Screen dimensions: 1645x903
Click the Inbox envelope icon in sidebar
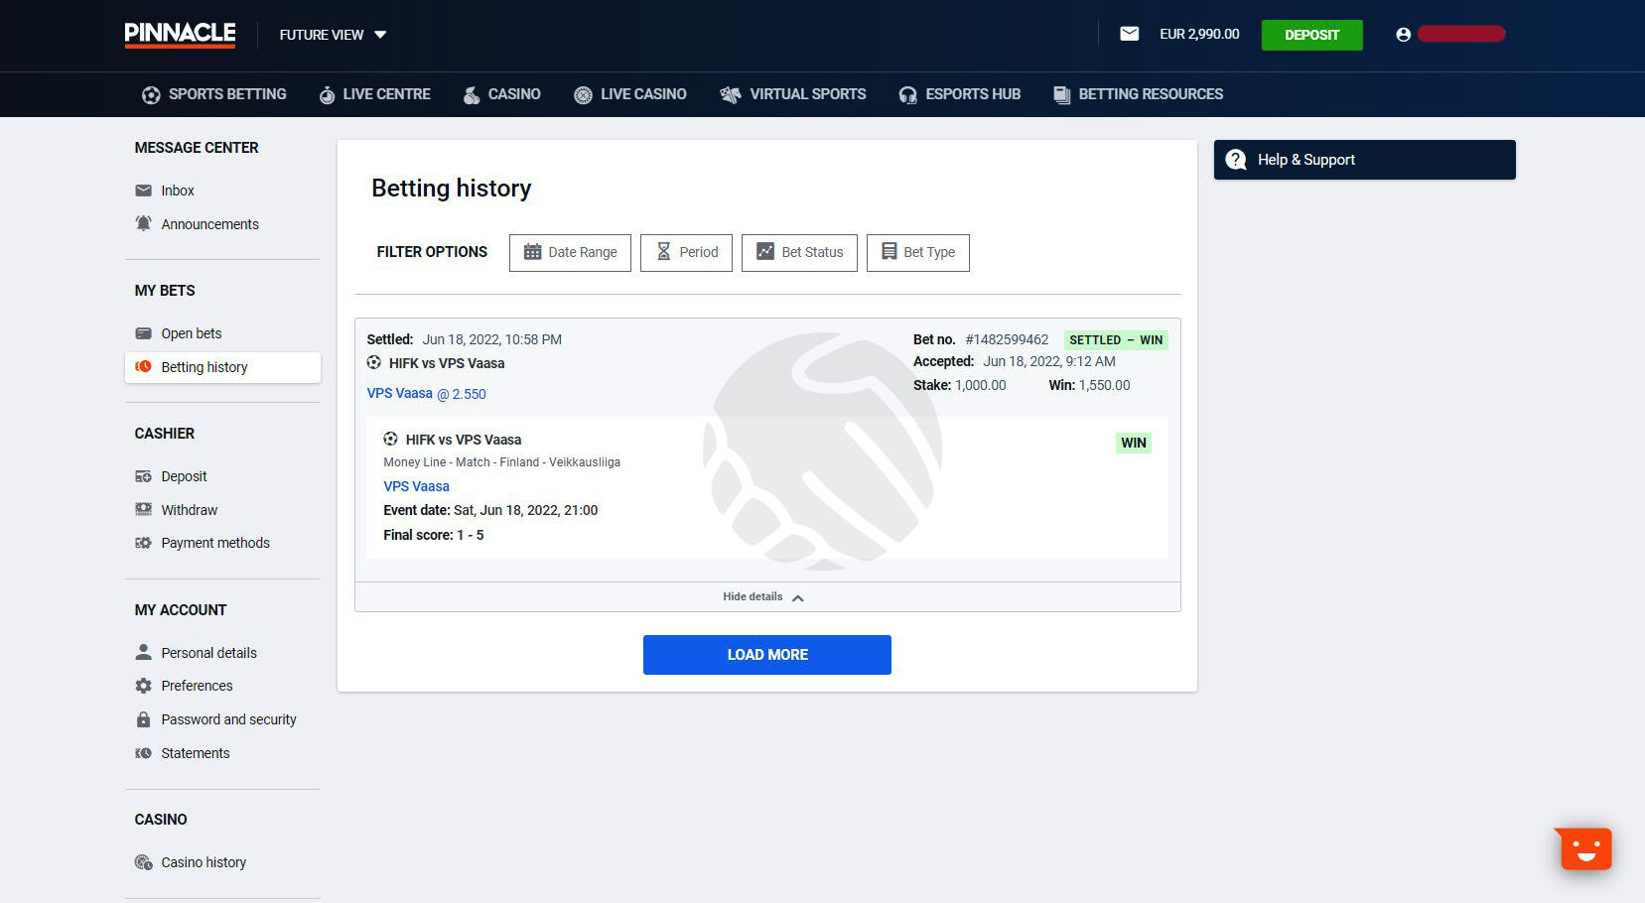143,191
